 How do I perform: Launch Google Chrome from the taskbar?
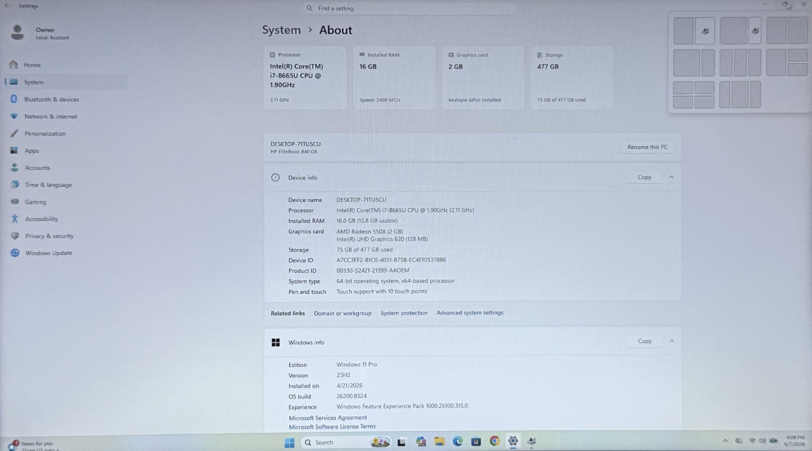click(494, 441)
